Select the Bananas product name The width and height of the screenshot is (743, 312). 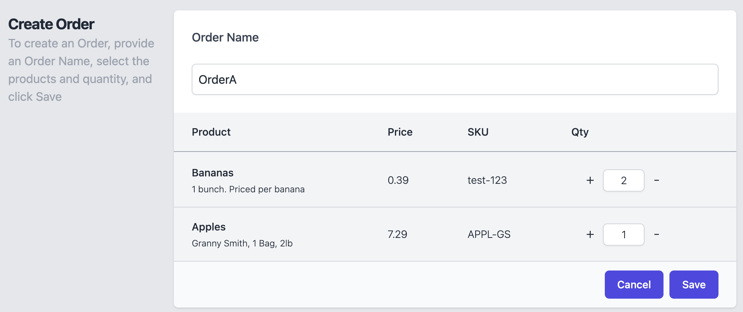[x=212, y=173]
